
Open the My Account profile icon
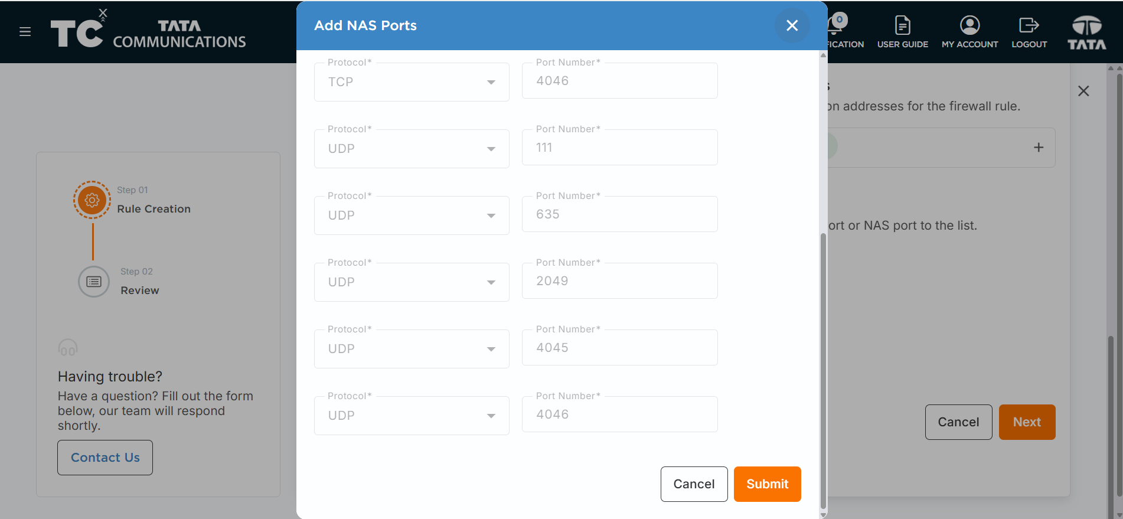[x=969, y=25]
